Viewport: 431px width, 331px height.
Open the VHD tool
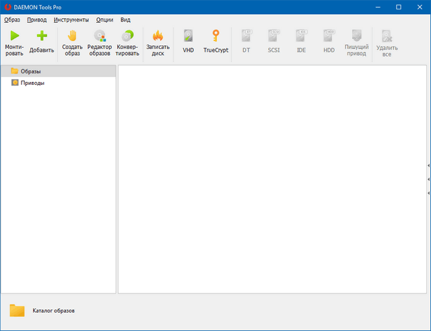pyautogui.click(x=188, y=36)
